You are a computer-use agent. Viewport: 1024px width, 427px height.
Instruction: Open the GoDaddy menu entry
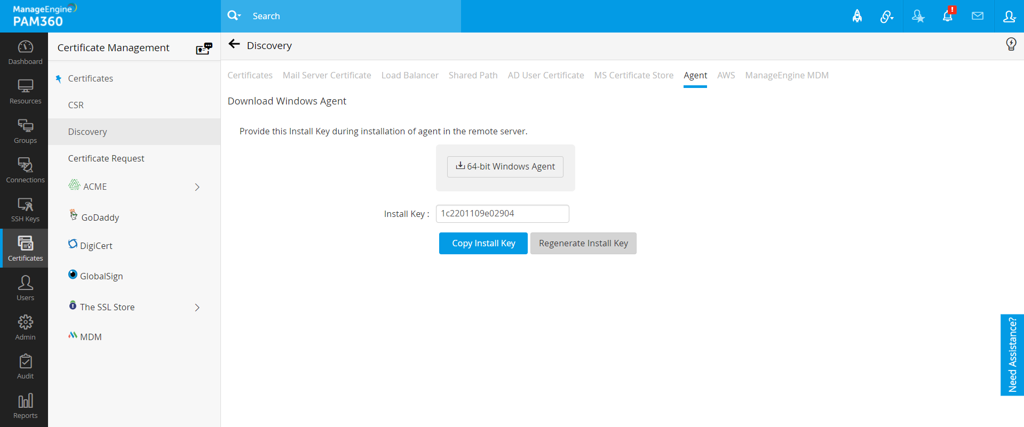pos(100,218)
